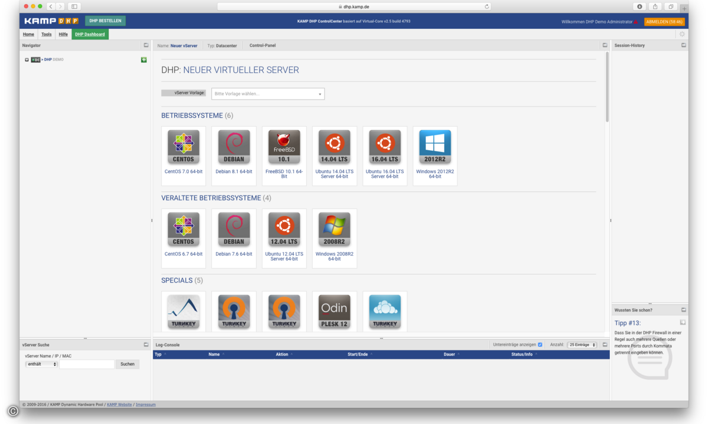The width and height of the screenshot is (708, 424).
Task: Minimize the Neuer vServer main panel
Action: click(x=605, y=45)
